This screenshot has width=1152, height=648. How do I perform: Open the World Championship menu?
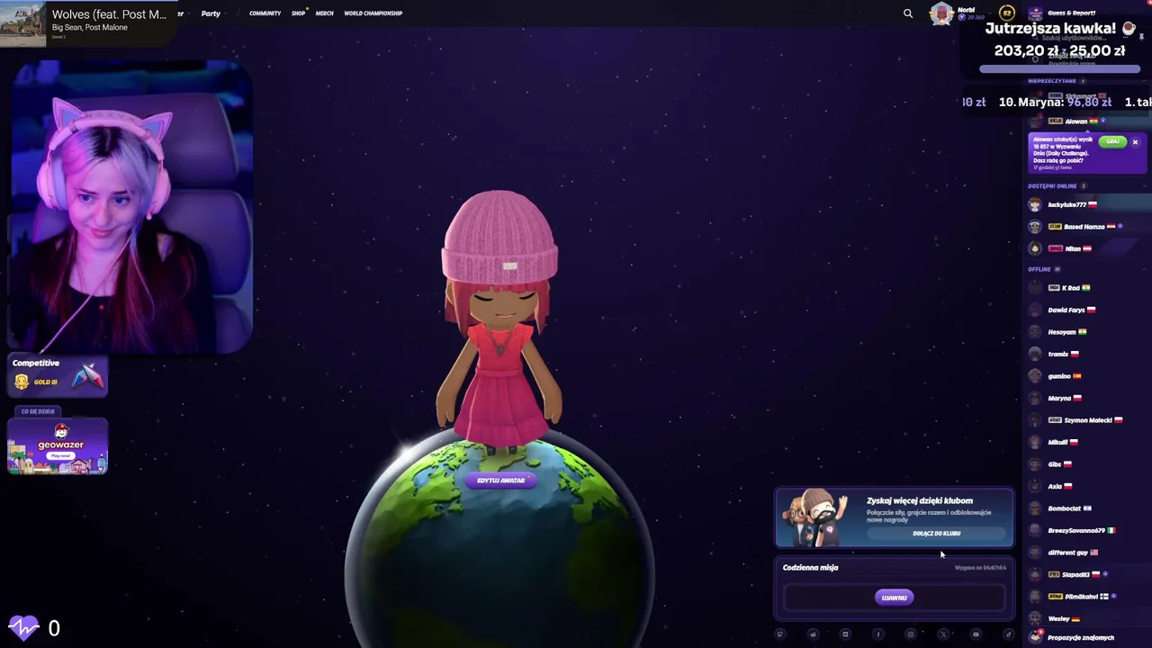373,13
